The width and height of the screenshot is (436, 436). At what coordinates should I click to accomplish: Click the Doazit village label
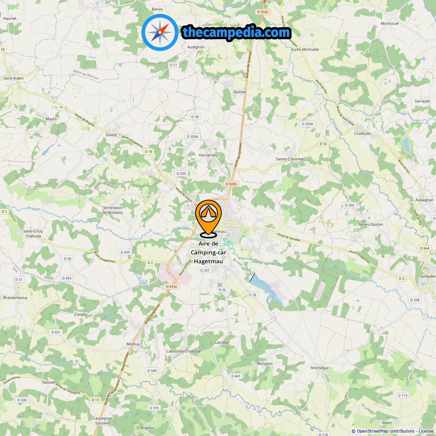tap(111, 135)
